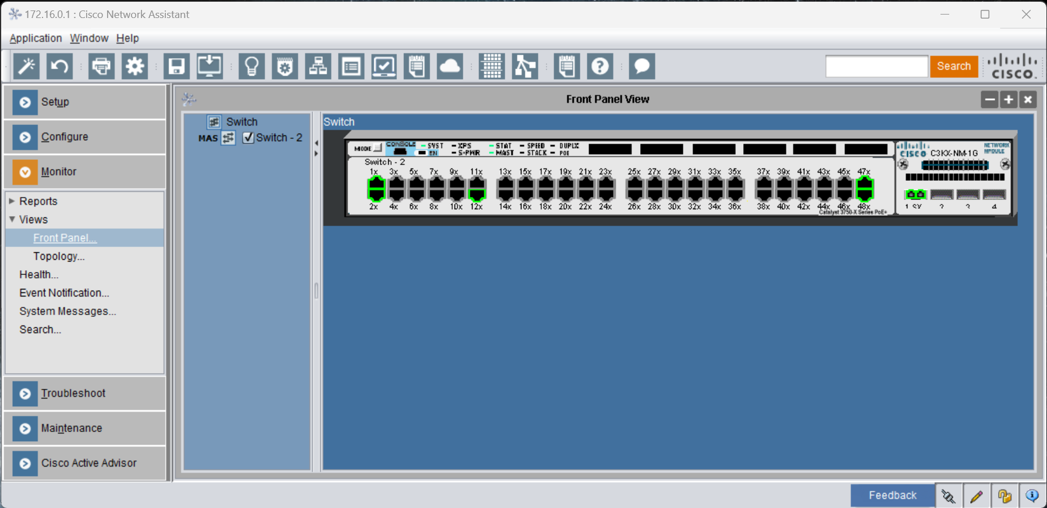The width and height of the screenshot is (1047, 508).
Task: Expand the Reports tree node
Action: [x=12, y=201]
